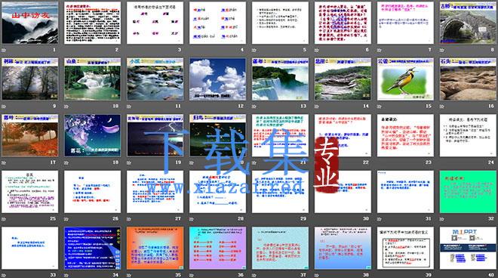Screen dimensions: 498x278
Task: Click the animation star icon under slide 1
Action: tap(4, 50)
